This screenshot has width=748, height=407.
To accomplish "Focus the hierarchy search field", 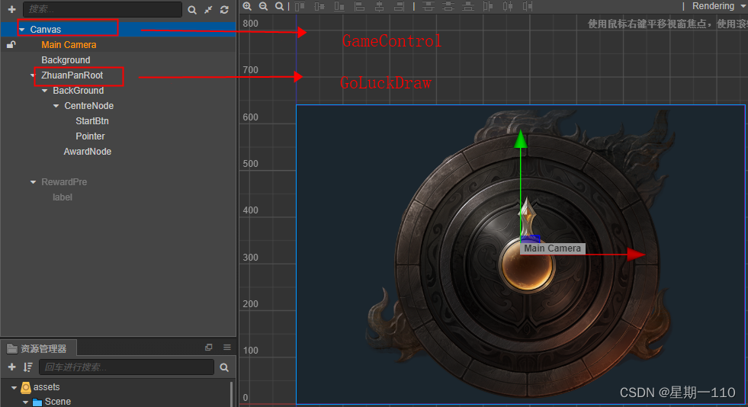I will tap(103, 9).
